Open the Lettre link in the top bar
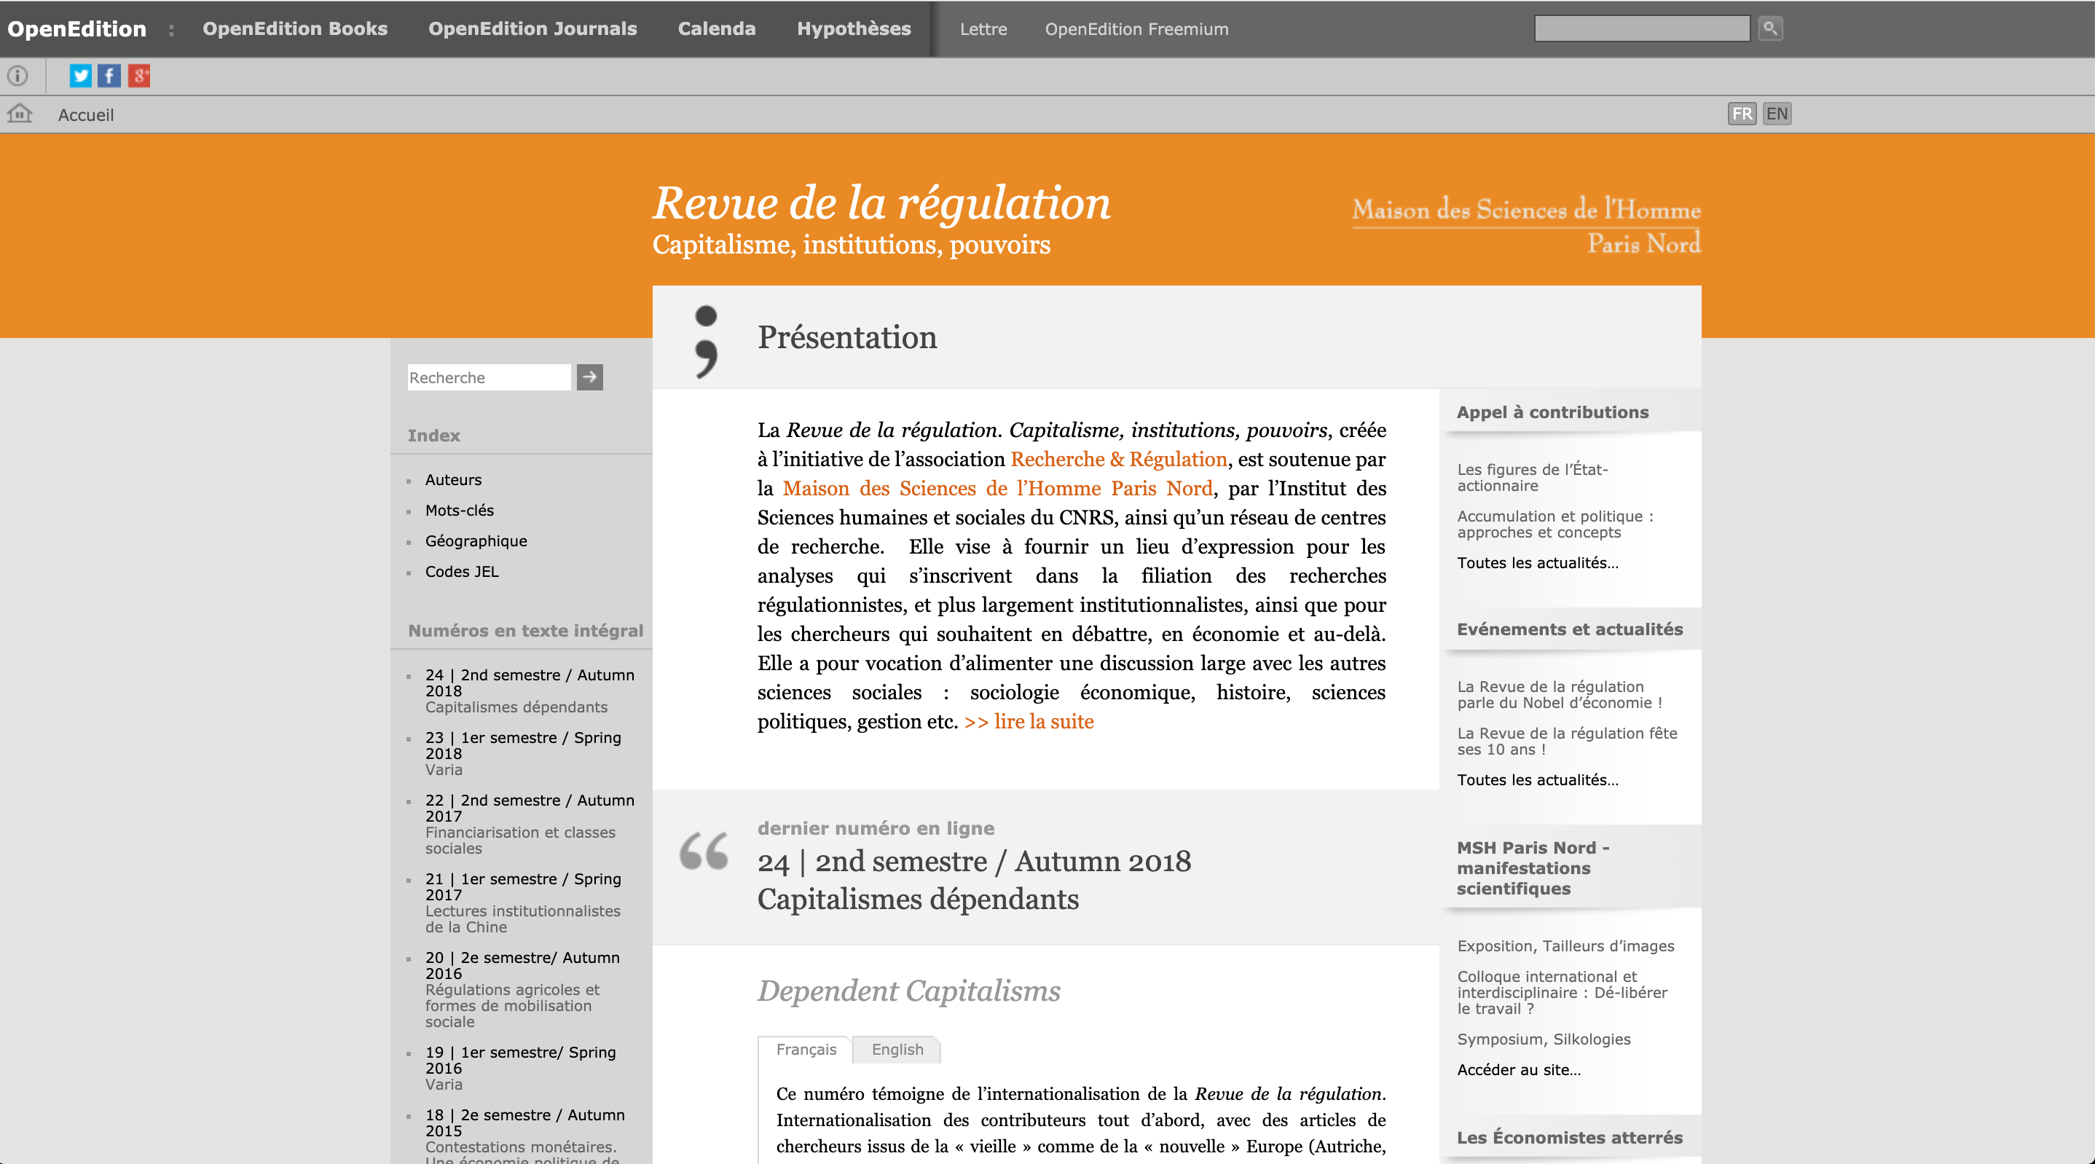 [983, 29]
